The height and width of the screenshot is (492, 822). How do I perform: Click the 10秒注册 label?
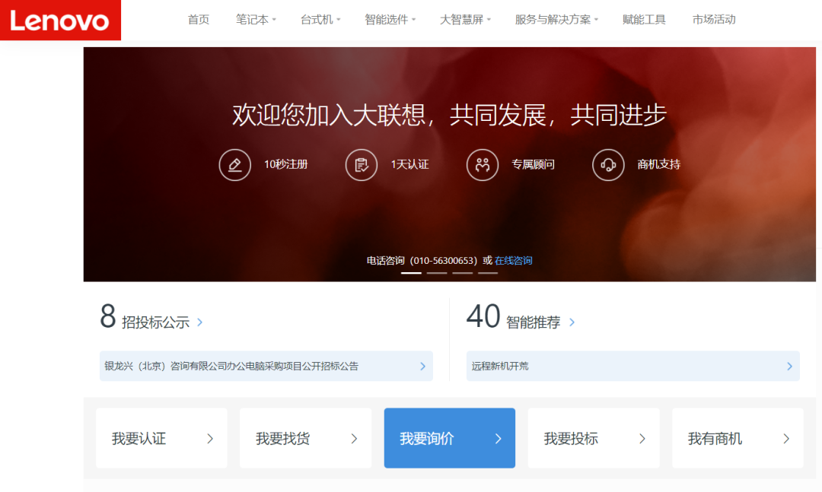coord(285,164)
